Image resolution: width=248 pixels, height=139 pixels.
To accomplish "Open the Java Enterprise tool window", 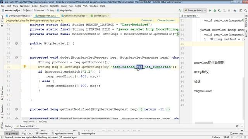I will tap(86, 134).
